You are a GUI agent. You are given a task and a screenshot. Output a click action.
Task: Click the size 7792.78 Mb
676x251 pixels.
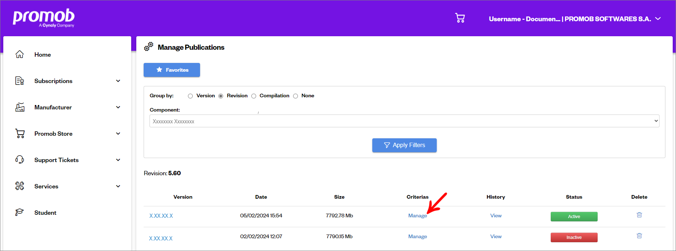pyautogui.click(x=339, y=216)
